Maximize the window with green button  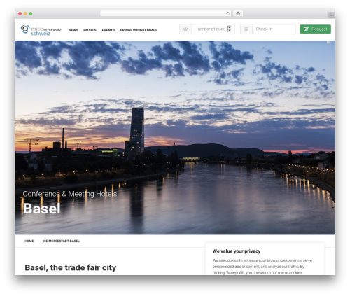31,13
